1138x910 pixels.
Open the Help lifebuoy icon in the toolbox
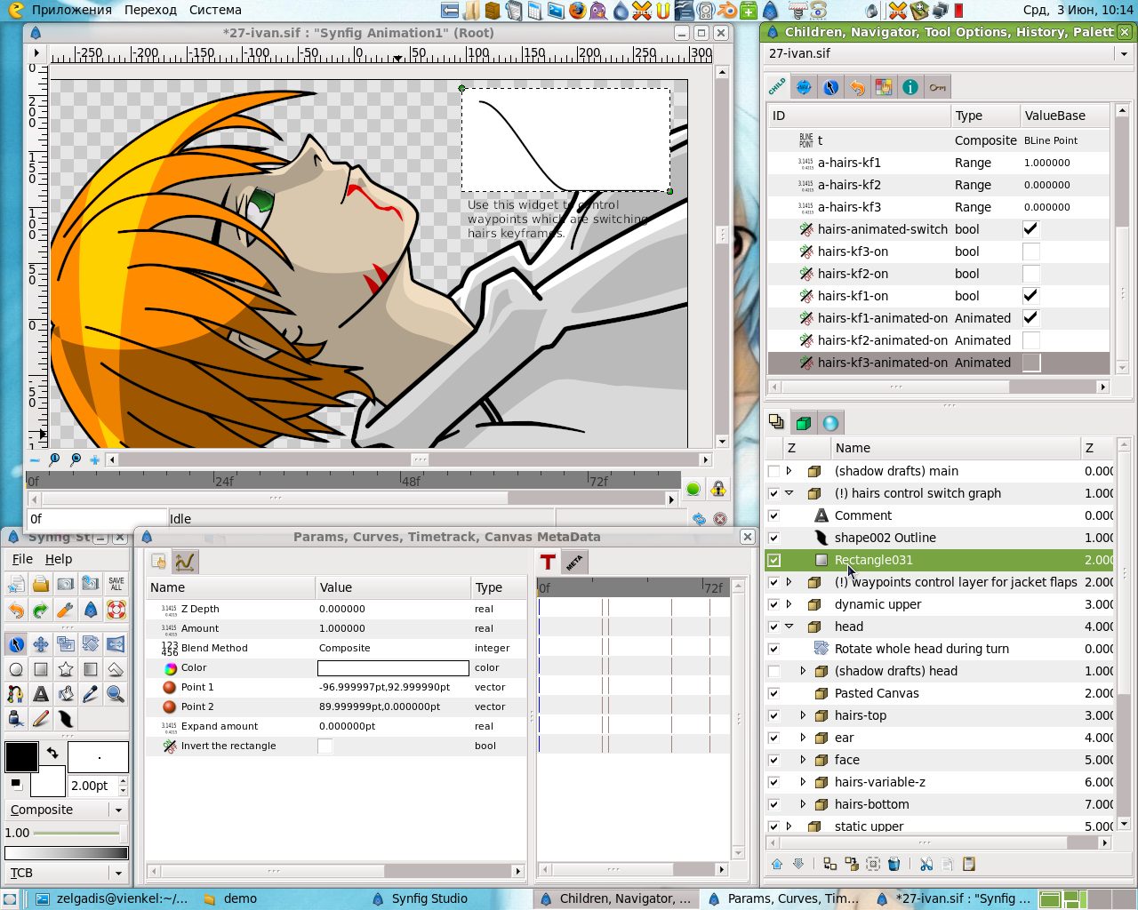click(116, 611)
